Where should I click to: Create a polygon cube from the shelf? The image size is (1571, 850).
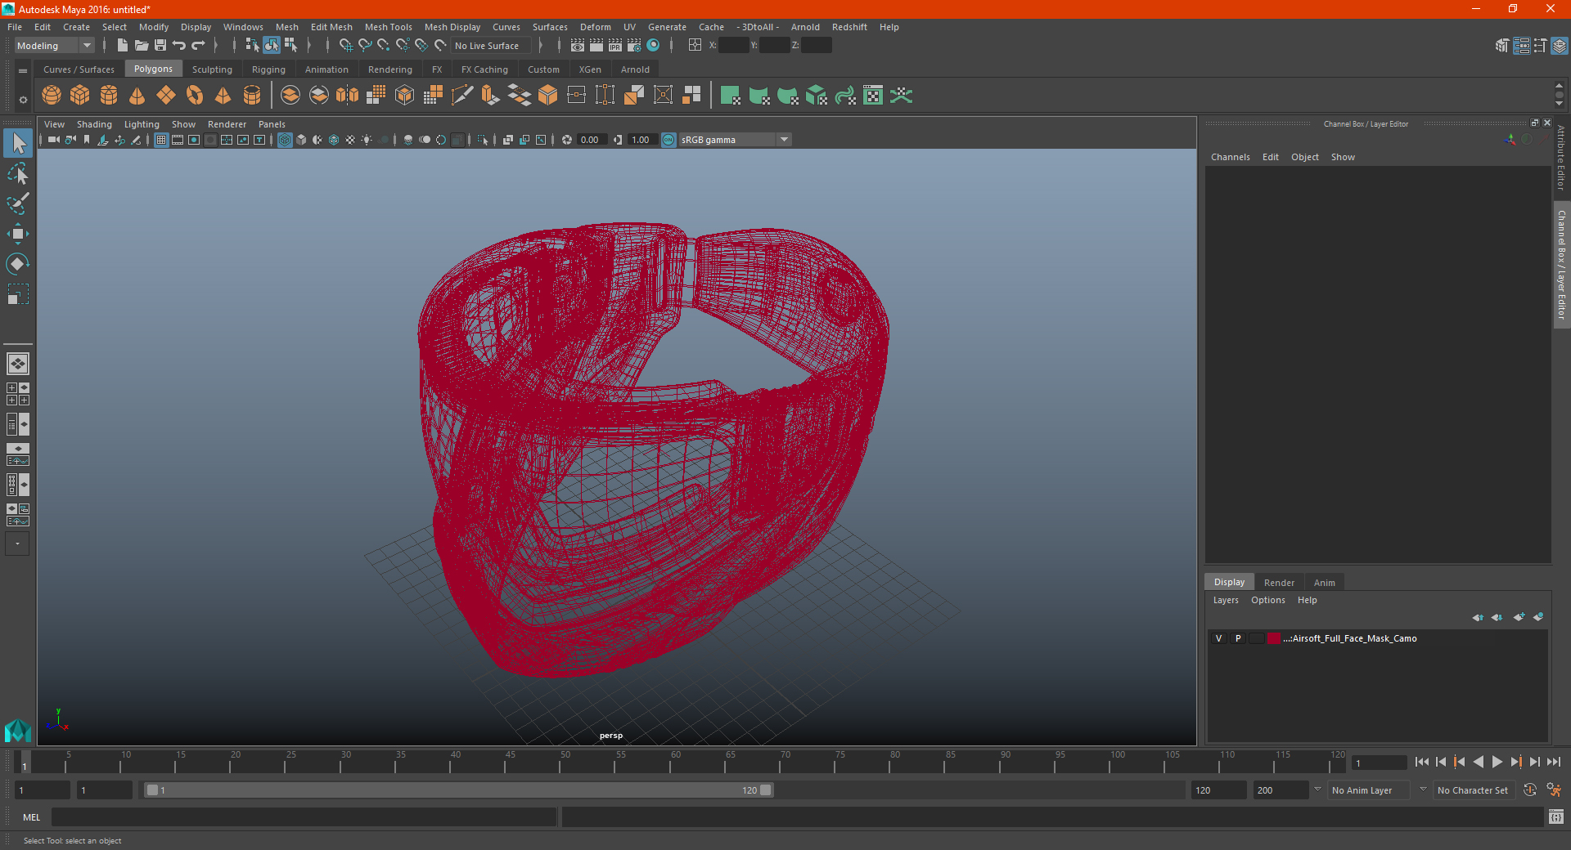click(x=80, y=96)
